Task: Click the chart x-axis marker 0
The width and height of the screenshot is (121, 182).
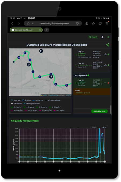Action: point(19,162)
